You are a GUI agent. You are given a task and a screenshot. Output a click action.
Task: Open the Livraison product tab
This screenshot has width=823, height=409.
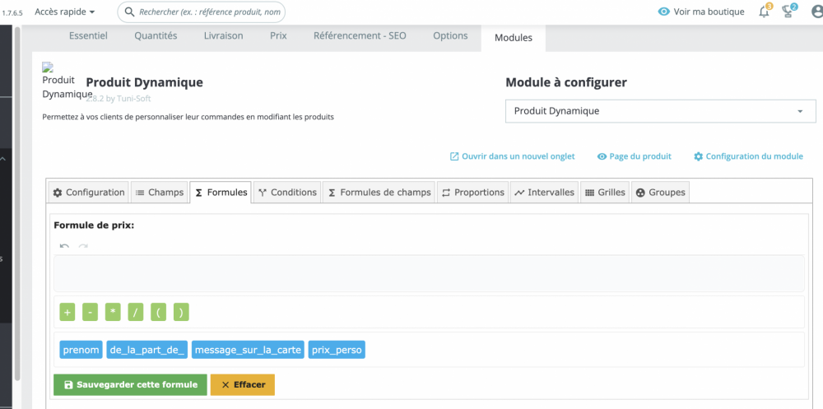[223, 35]
